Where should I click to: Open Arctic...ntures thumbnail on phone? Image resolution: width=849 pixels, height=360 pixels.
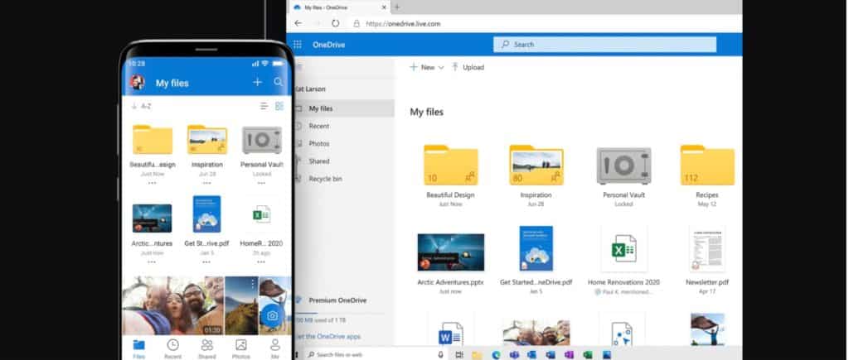click(153, 218)
